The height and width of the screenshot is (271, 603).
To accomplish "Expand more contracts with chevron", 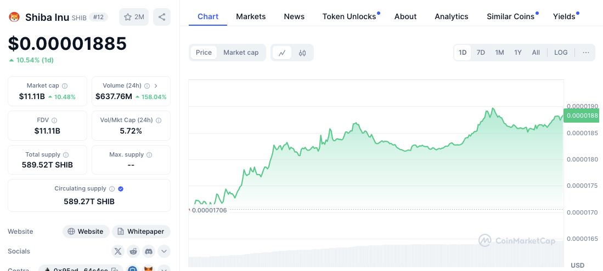I will [164, 269].
